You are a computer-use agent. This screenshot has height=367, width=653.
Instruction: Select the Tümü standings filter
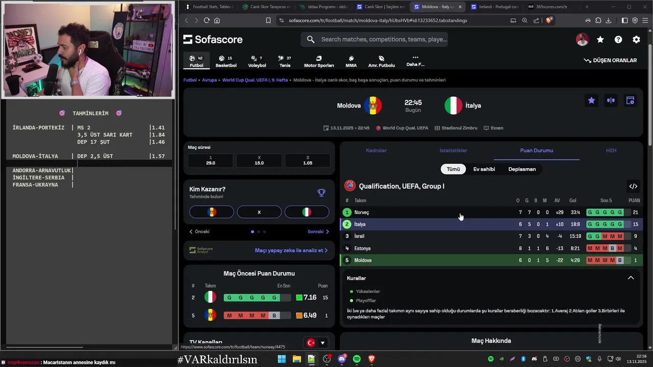click(x=454, y=169)
